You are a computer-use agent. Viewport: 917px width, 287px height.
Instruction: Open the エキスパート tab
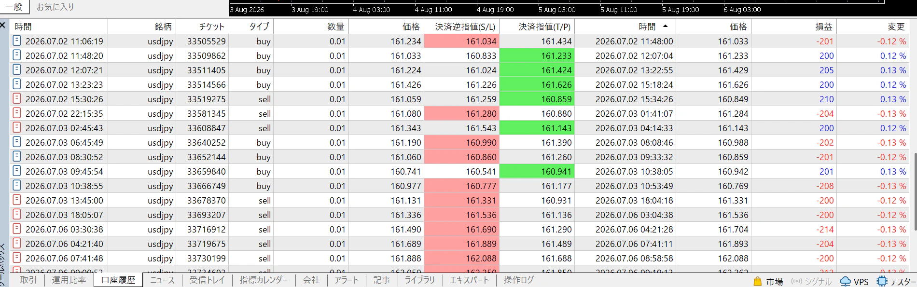[x=469, y=280]
